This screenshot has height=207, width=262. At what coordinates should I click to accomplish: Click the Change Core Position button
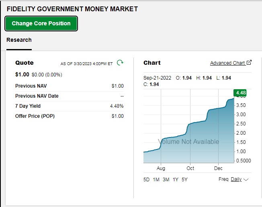point(41,24)
